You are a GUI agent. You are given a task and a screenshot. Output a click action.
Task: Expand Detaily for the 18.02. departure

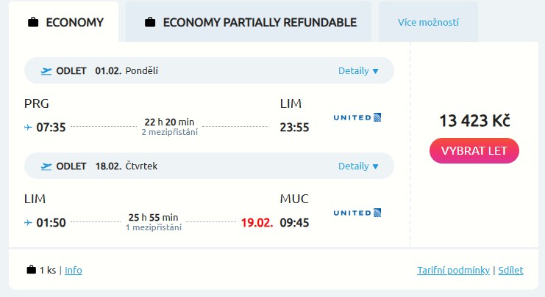point(358,166)
